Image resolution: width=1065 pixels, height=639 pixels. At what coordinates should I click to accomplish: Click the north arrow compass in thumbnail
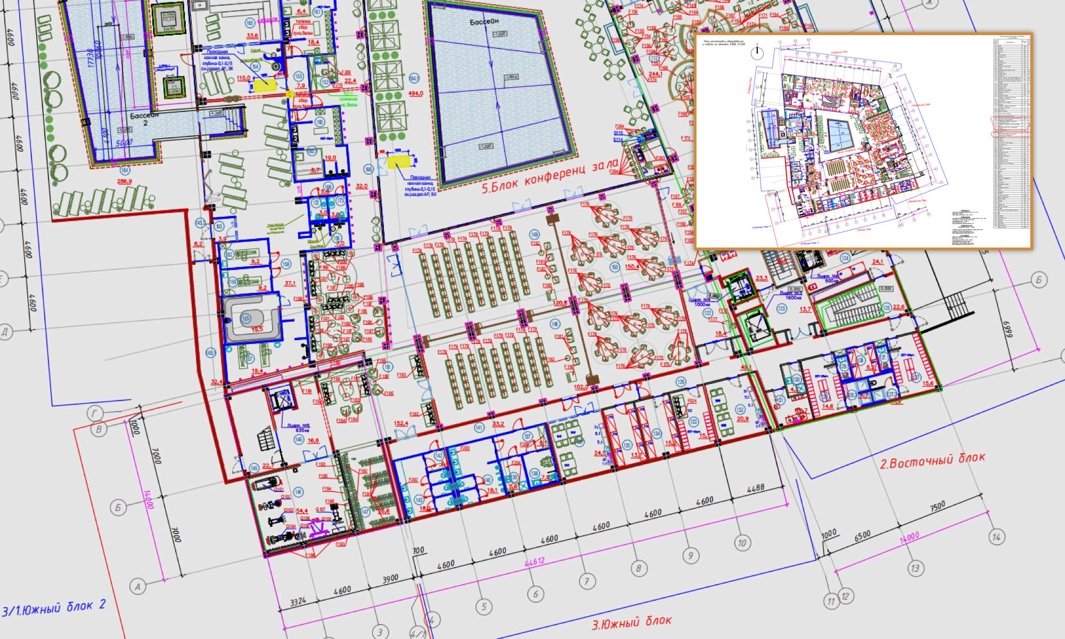click(757, 53)
